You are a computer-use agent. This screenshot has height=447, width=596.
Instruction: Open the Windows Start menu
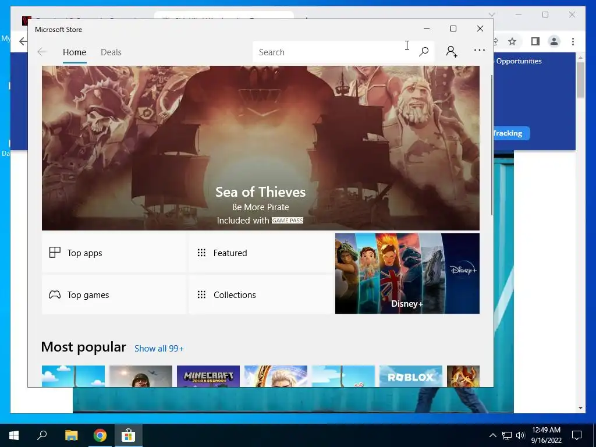pos(14,435)
